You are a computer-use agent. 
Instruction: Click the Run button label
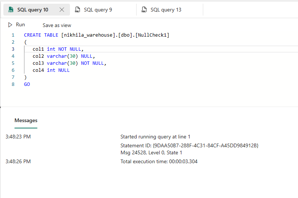20,25
